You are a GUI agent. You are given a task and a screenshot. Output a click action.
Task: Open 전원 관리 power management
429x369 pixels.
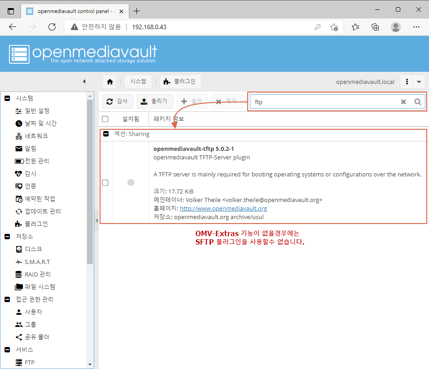pos(32,161)
